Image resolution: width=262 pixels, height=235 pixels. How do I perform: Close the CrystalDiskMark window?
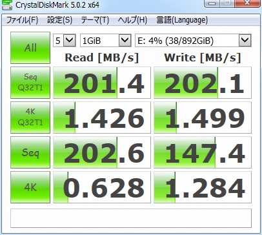[x=247, y=3]
